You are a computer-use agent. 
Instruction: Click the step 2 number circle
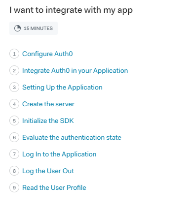click(x=14, y=70)
